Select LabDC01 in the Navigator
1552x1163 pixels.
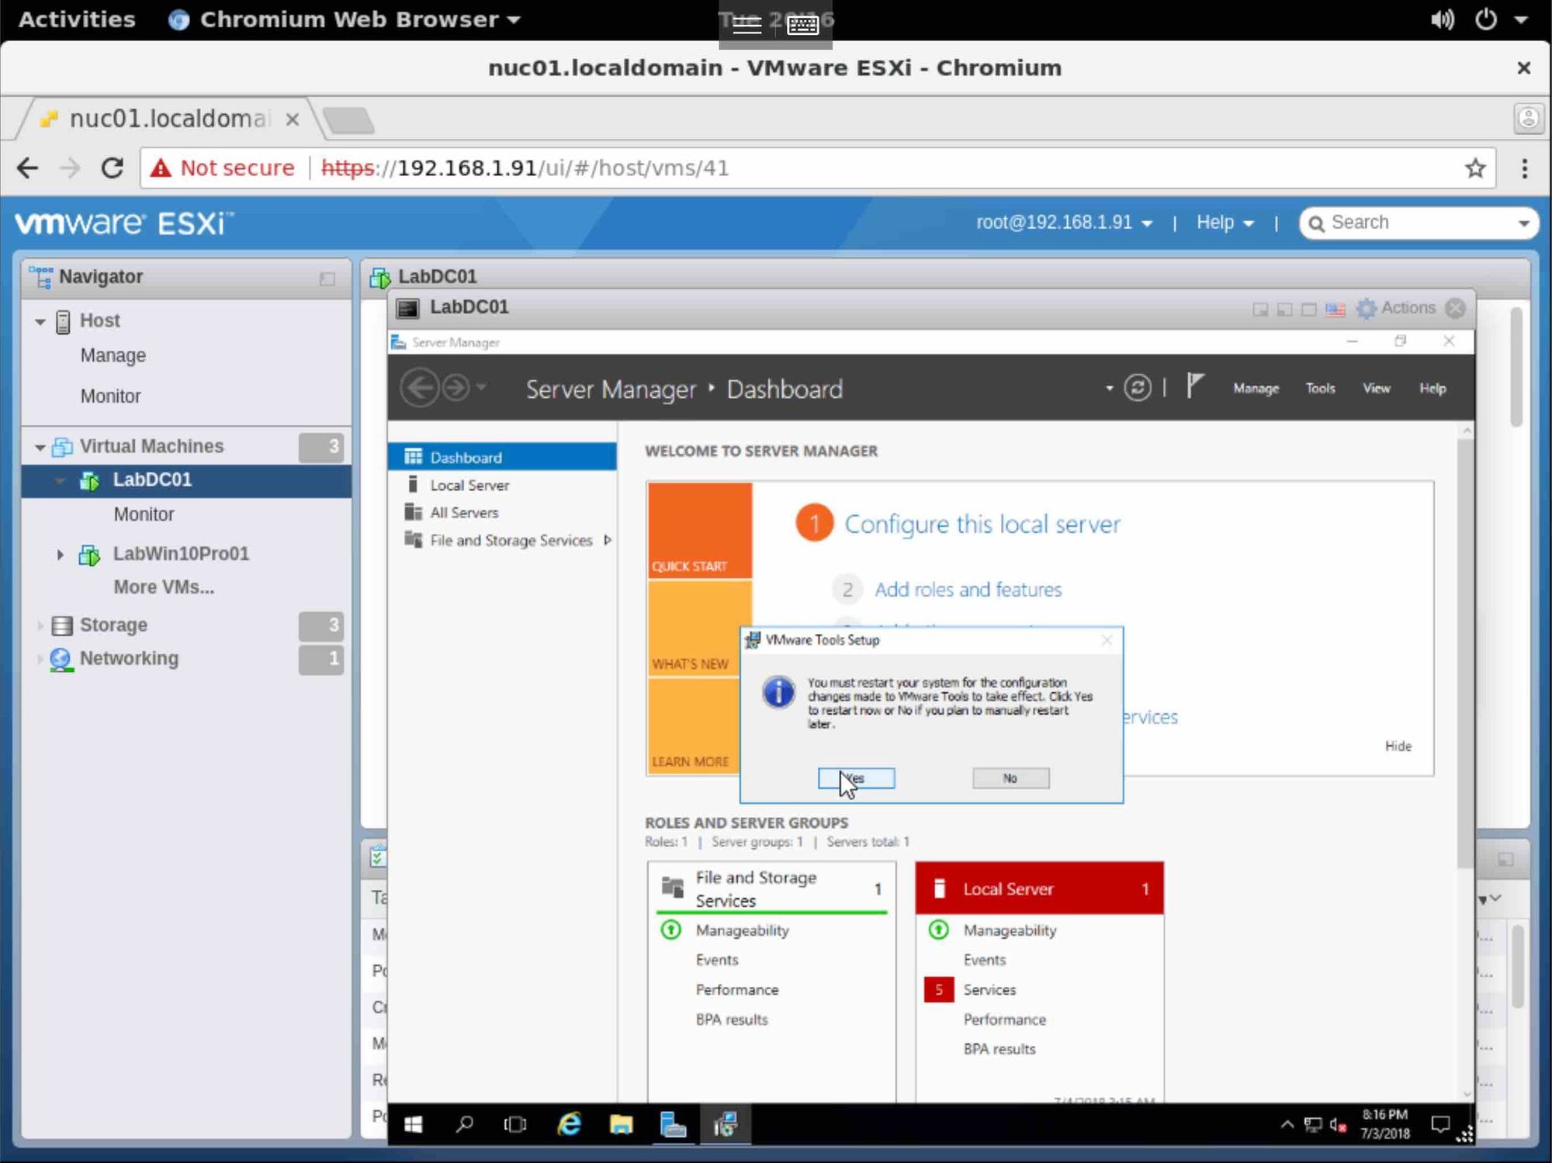pyautogui.click(x=186, y=480)
